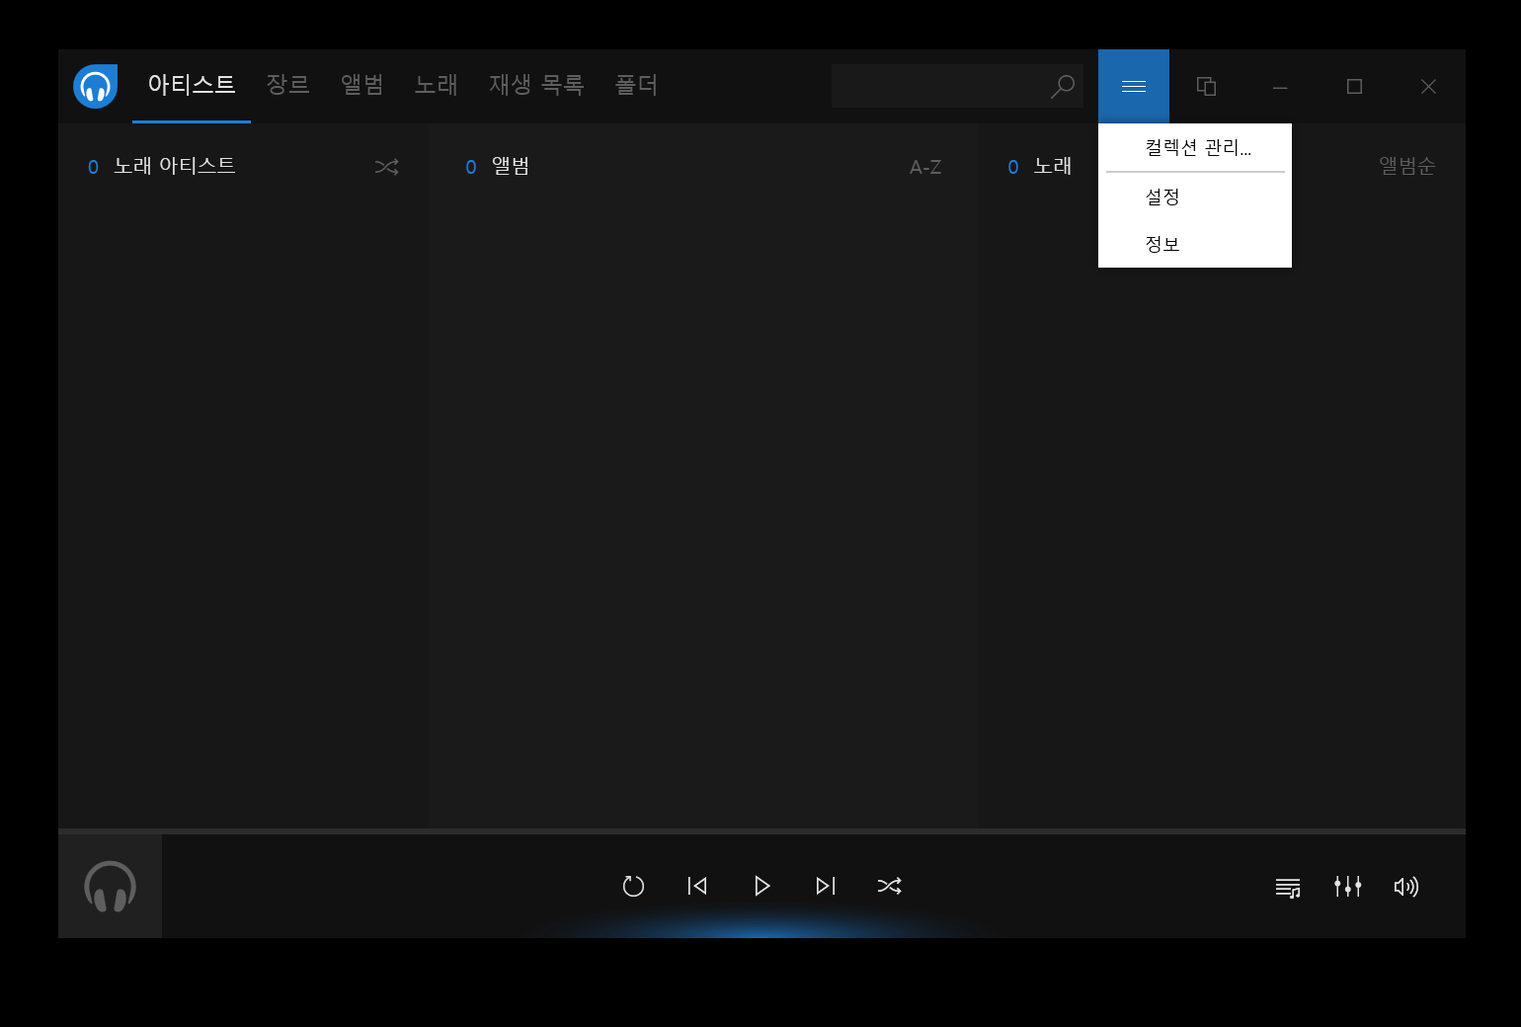
Task: Open 설정 from the menu
Action: coord(1195,197)
